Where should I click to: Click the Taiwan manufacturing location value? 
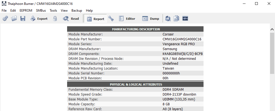tap(168, 68)
